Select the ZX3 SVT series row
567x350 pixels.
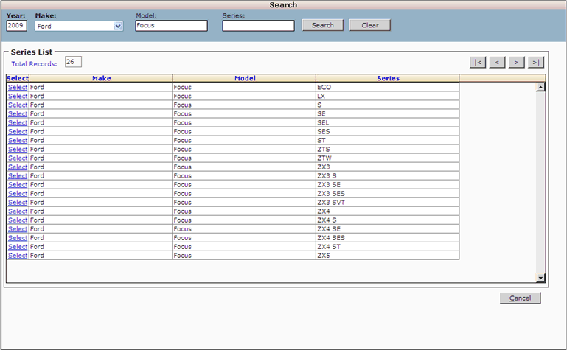click(18, 203)
